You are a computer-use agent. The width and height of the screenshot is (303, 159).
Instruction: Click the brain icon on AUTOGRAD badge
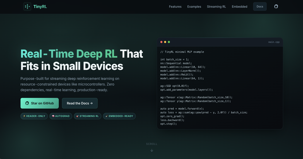pos(53,116)
